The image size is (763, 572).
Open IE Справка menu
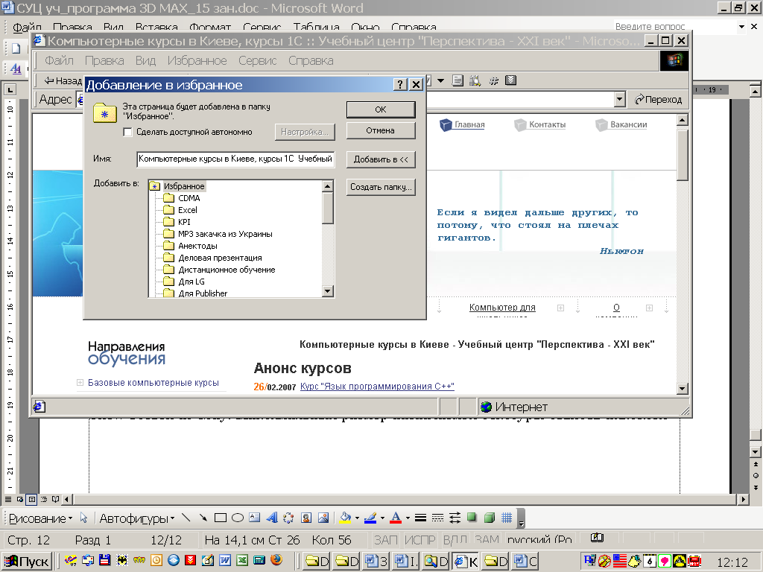click(x=311, y=61)
